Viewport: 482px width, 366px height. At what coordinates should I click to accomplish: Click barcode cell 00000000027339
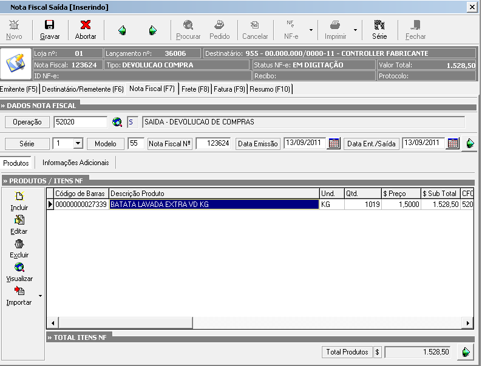81,205
